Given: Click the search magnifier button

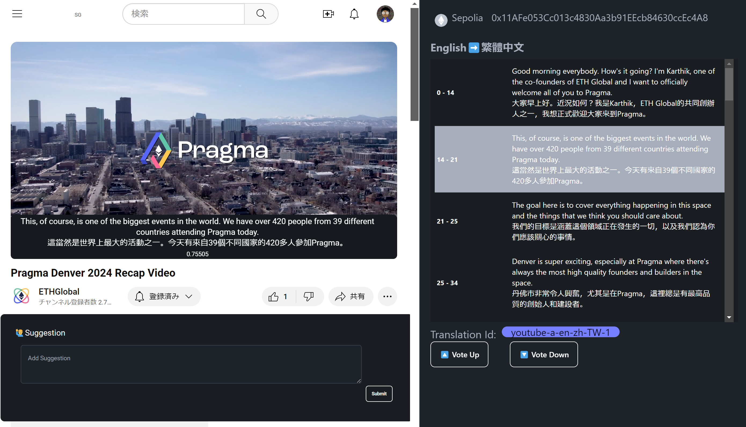Looking at the screenshot, I should (x=261, y=14).
